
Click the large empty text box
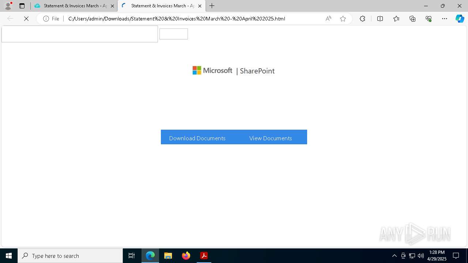tap(80, 34)
